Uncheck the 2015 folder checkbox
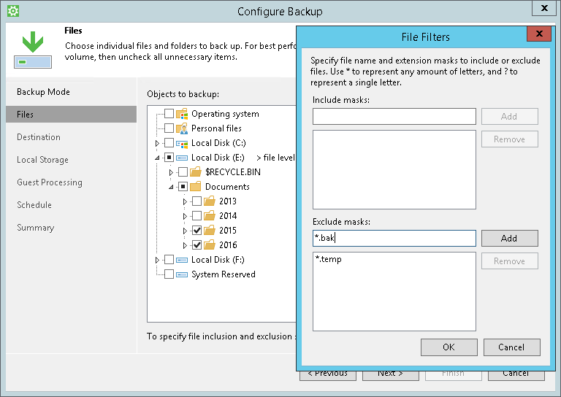 pyautogui.click(x=196, y=231)
